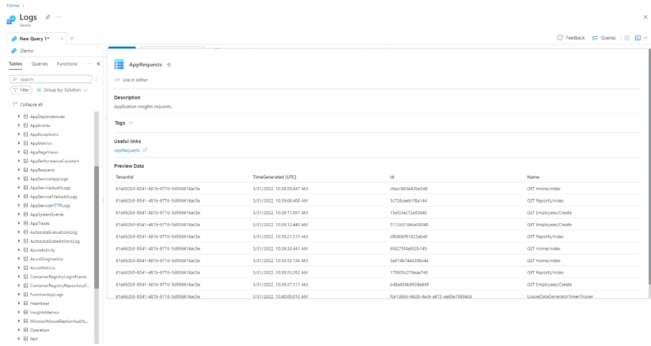Click the Id value 3c728ceeb1f8a144
Screen dimensions: 651x346
pos(408,201)
